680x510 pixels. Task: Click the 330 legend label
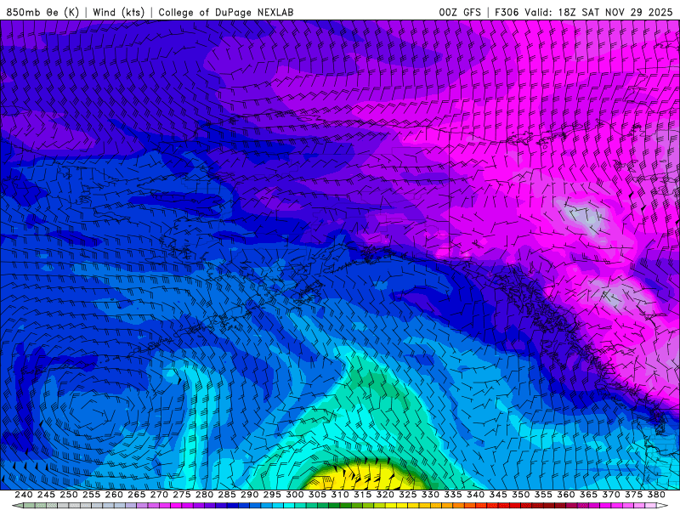430,495
